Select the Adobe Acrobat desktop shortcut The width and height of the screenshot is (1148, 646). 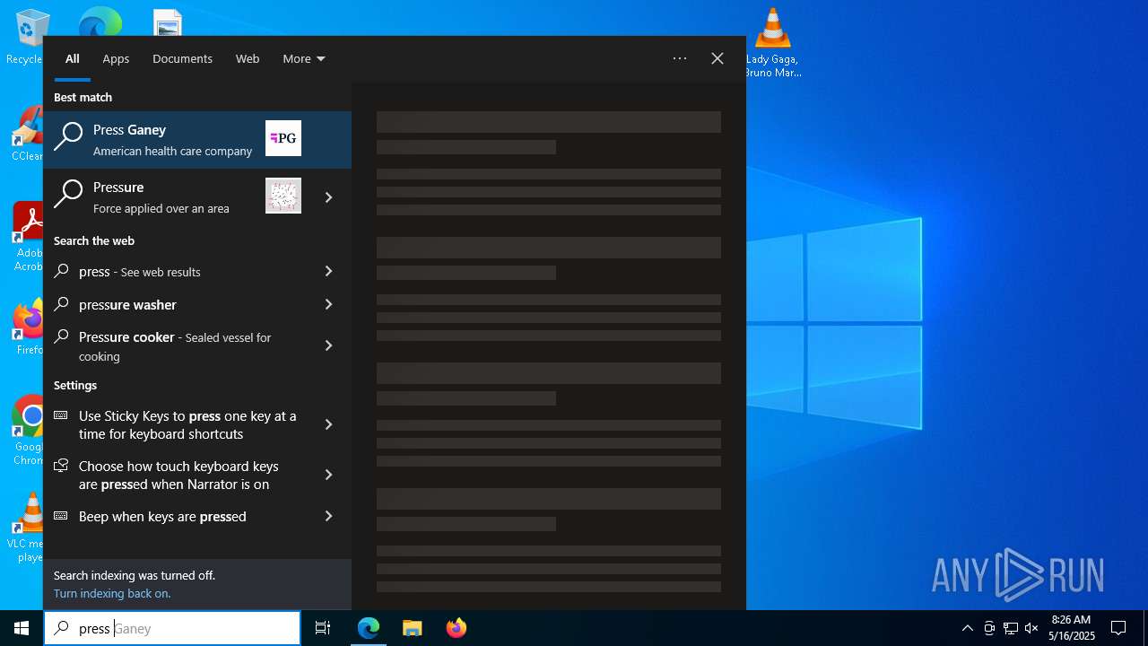[29, 236]
